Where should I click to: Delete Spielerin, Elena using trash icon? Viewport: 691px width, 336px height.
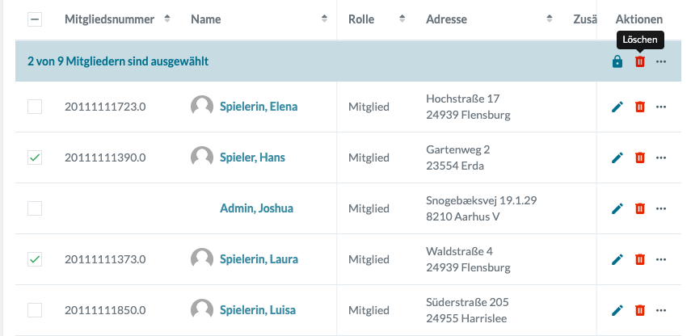click(640, 107)
